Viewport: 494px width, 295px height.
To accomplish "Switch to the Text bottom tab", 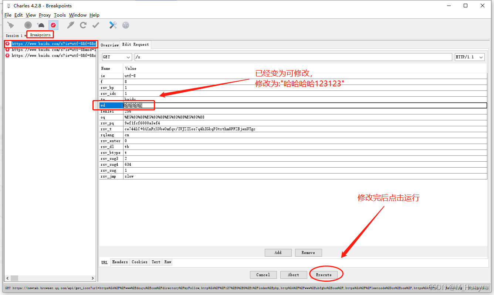I will click(156, 262).
